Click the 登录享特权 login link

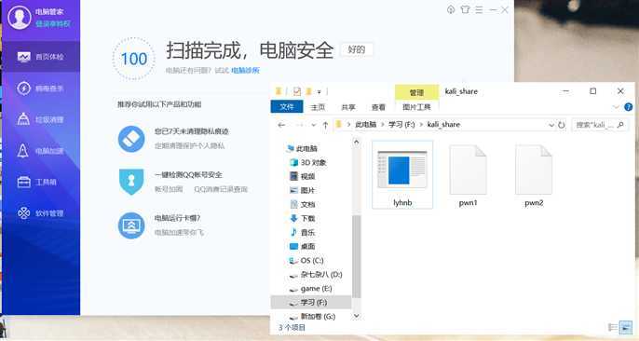tap(53, 24)
